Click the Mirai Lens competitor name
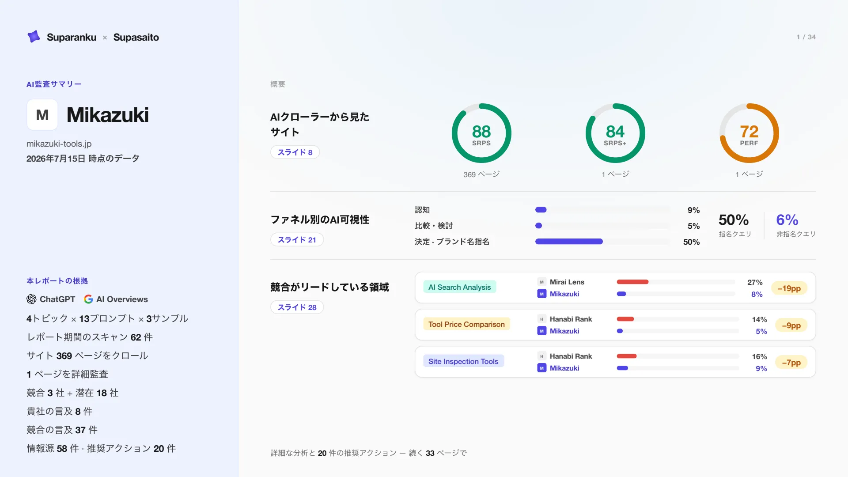Viewport: 848px width, 477px height. tap(567, 282)
